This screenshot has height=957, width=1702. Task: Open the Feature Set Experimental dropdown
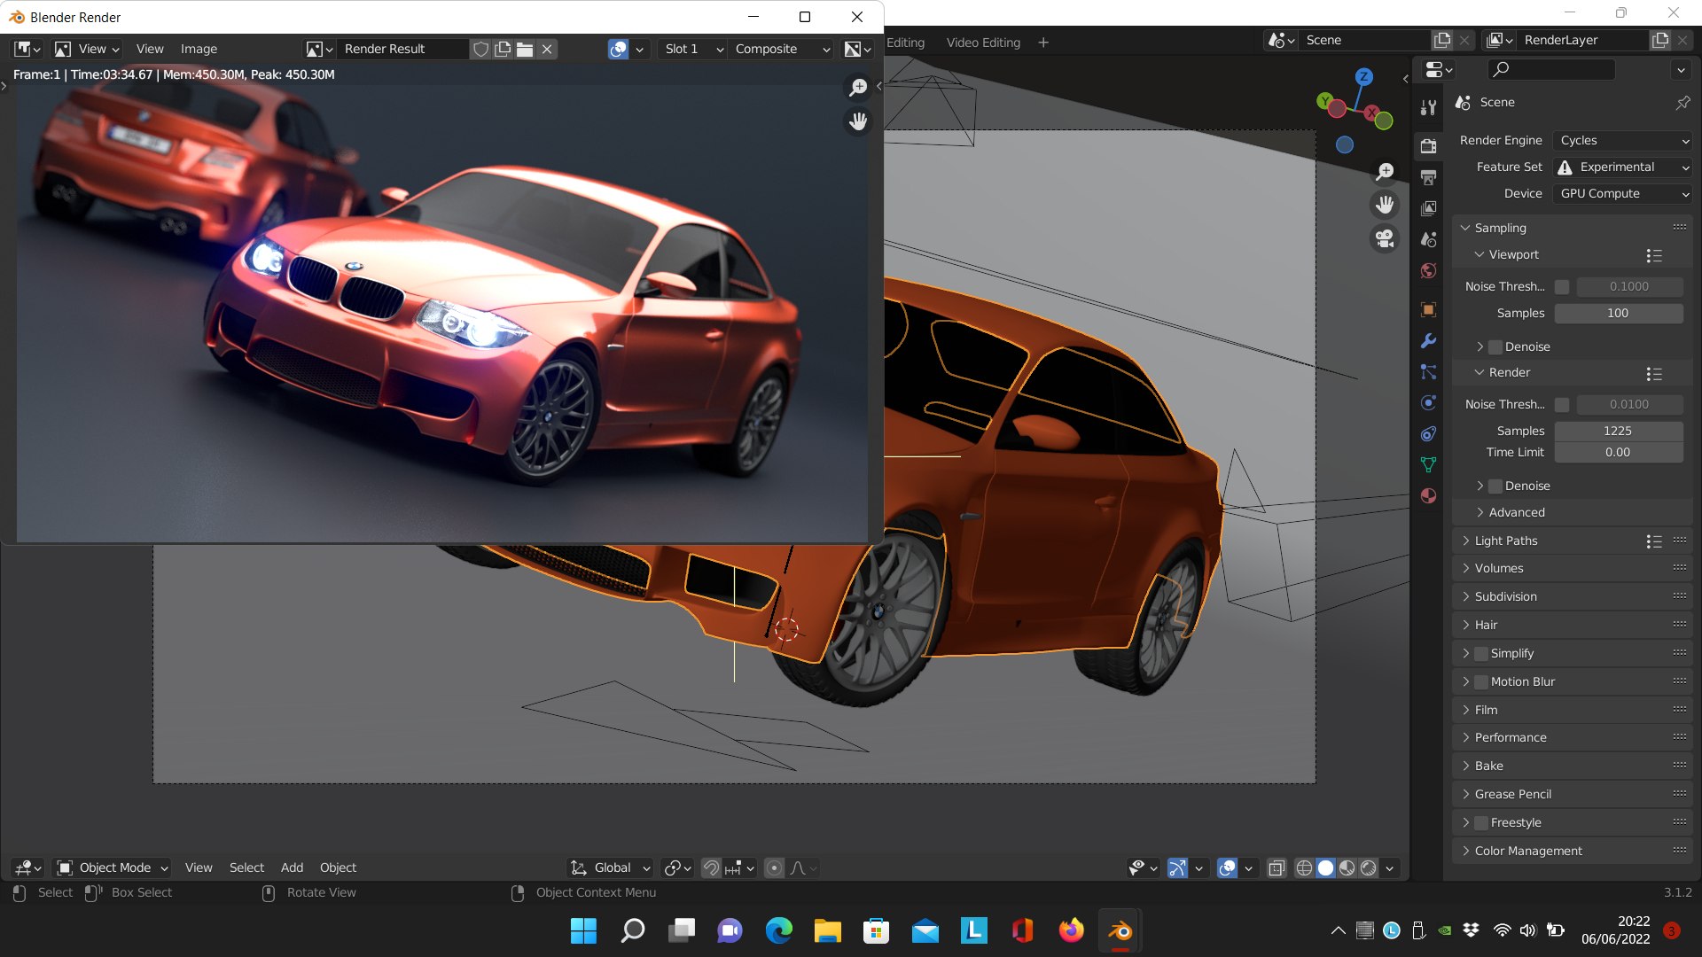coord(1622,167)
